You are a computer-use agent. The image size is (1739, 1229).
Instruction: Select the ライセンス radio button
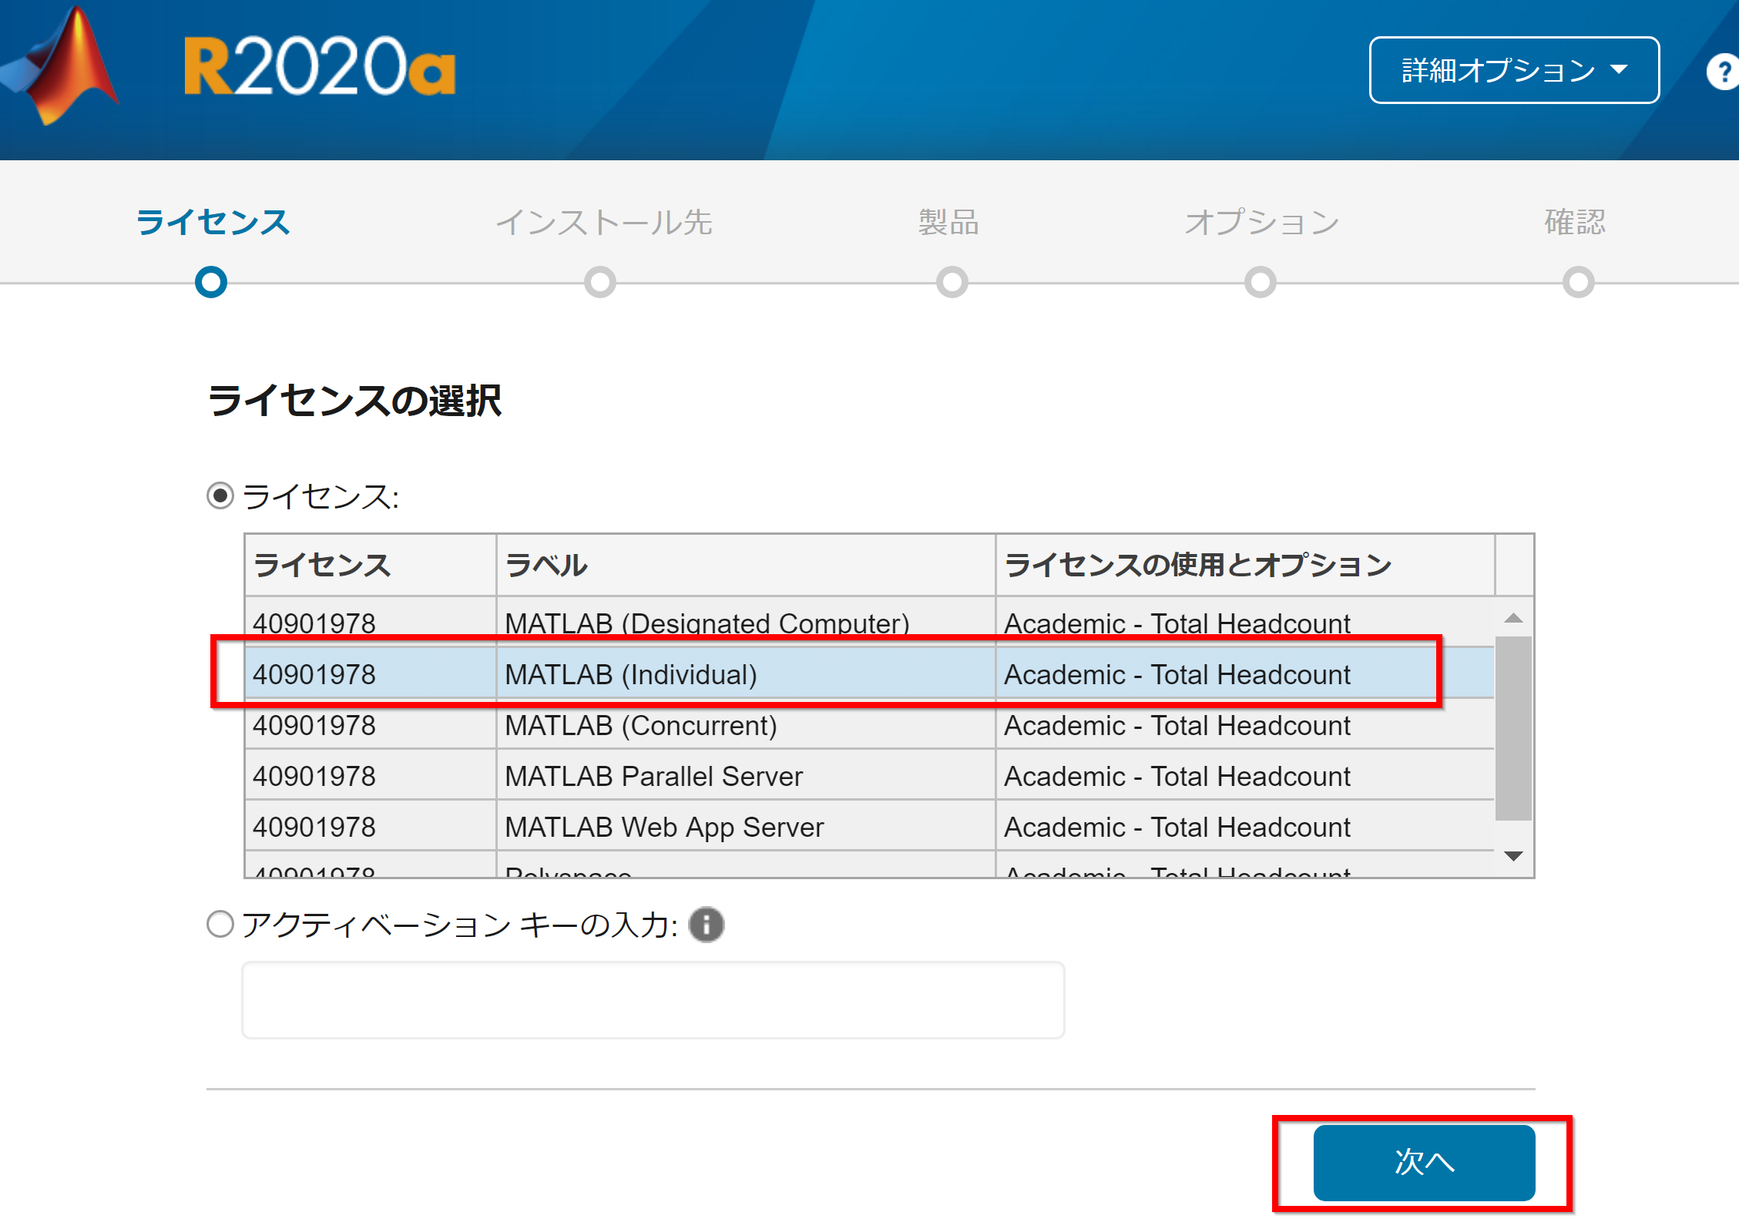[x=220, y=495]
